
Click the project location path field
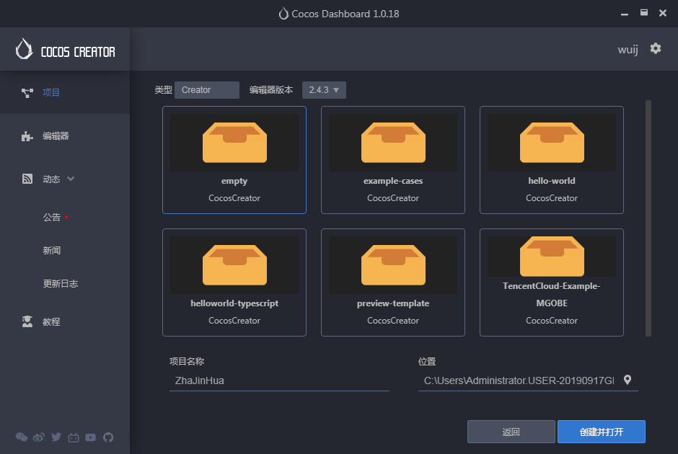[519, 380]
